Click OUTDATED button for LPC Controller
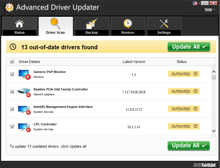The height and width of the screenshot is (168, 220). 184,126
